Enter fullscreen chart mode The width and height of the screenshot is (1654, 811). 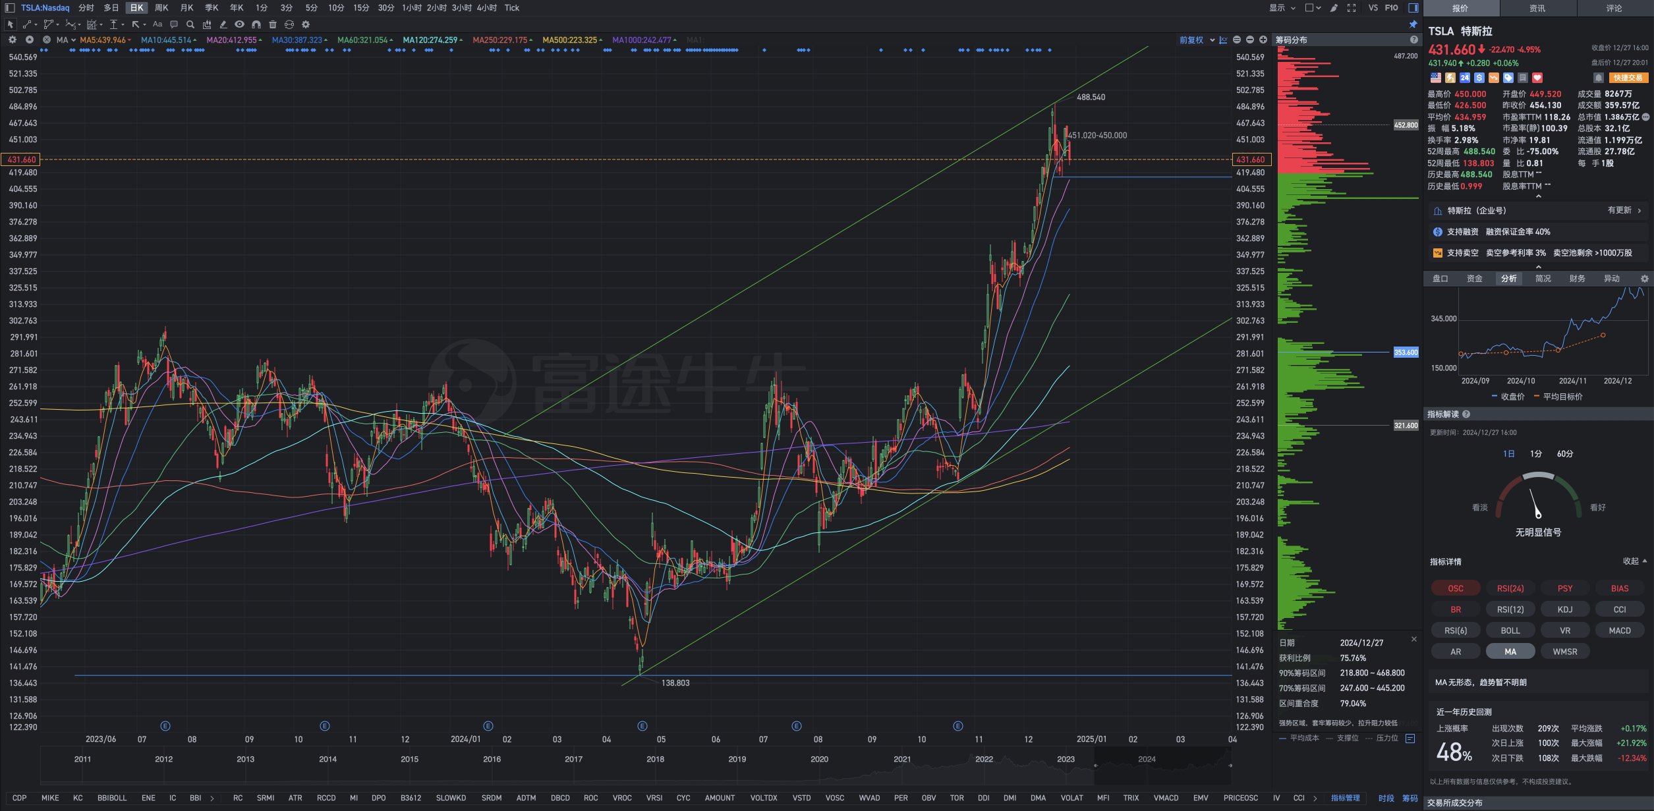(x=1352, y=8)
